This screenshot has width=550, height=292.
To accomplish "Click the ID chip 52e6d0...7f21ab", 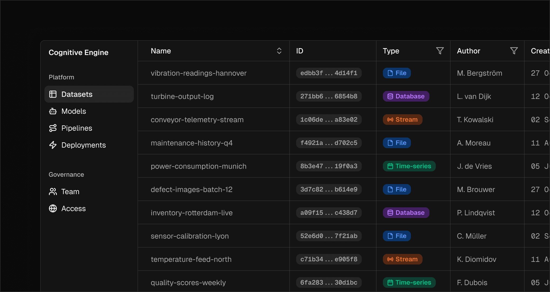I will [329, 236].
